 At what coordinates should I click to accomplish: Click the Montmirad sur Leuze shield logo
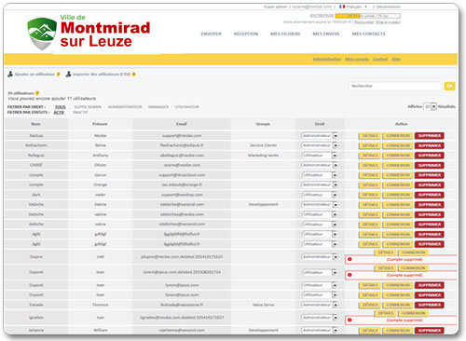pos(42,34)
